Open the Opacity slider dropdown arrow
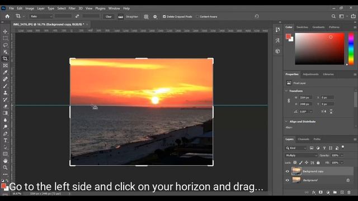 342,155
